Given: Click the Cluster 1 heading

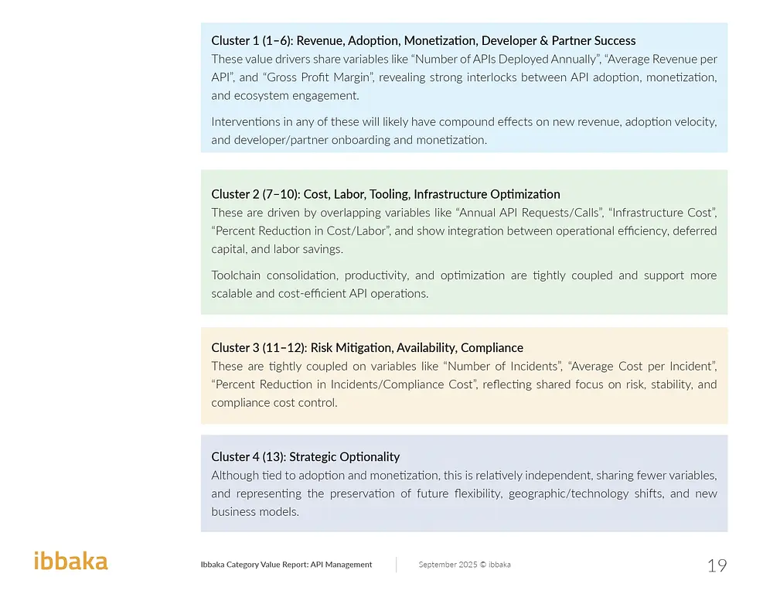Looking at the screenshot, I should [x=423, y=41].
